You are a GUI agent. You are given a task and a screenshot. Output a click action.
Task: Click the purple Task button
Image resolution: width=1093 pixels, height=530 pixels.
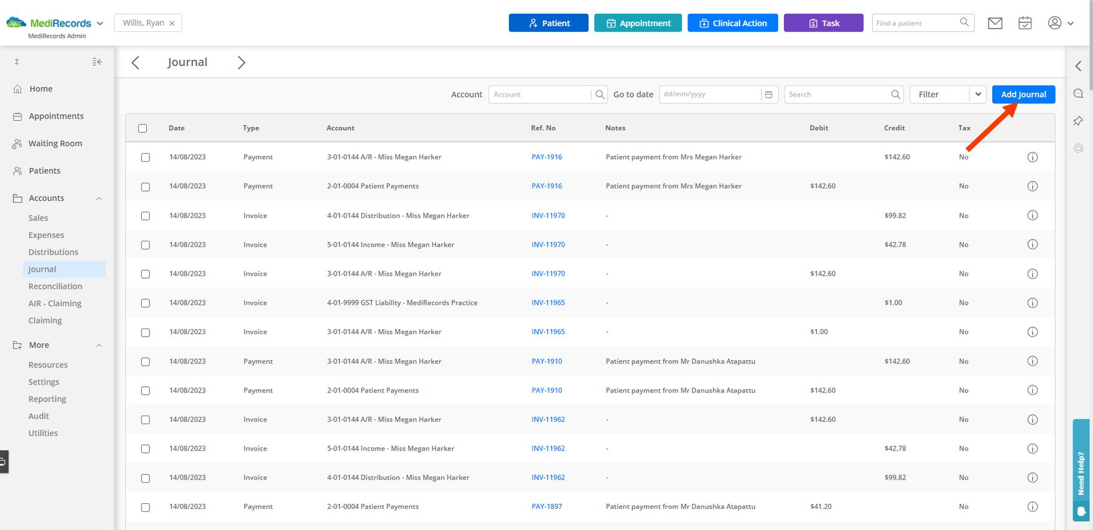click(x=824, y=23)
